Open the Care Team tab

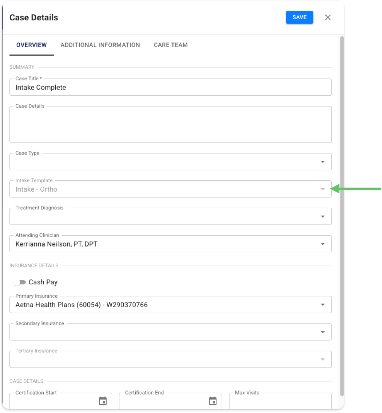point(171,45)
